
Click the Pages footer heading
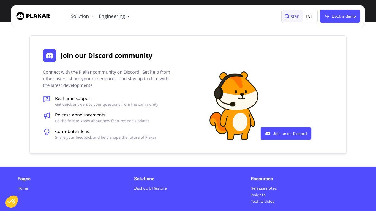tap(24, 179)
